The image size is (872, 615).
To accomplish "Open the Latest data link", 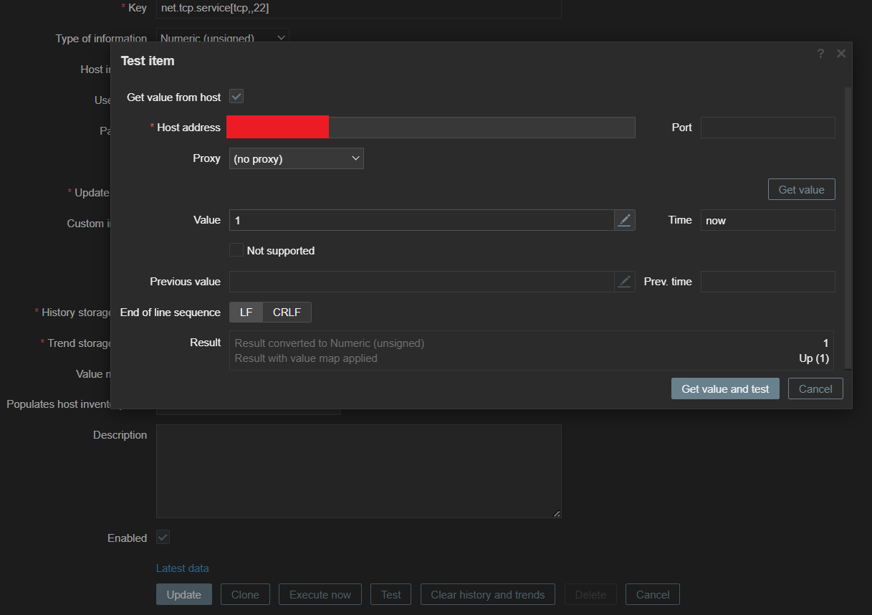I will tap(183, 568).
